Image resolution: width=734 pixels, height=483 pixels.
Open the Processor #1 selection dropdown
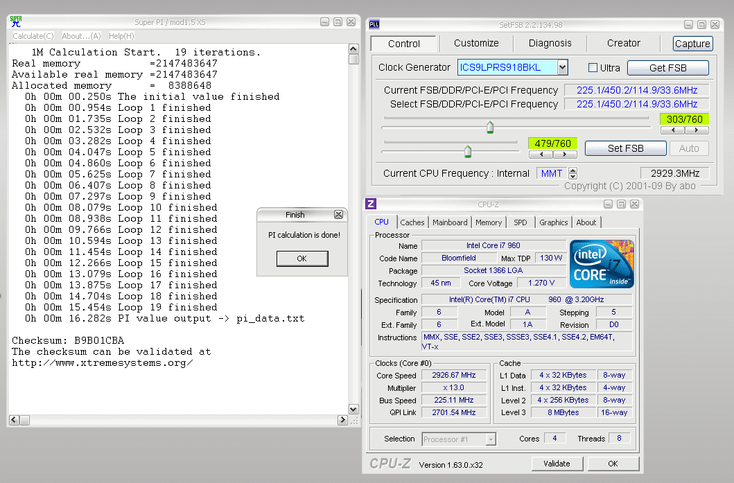pos(491,439)
